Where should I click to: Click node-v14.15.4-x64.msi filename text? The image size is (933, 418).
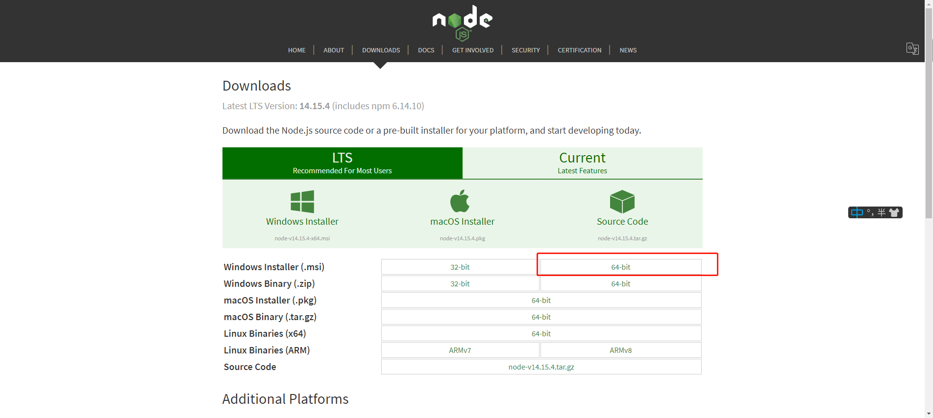tap(302, 238)
